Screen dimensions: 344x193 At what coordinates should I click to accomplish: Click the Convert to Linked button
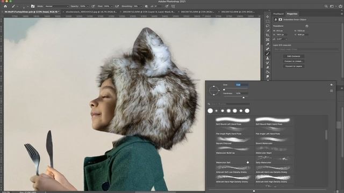pyautogui.click(x=294, y=61)
